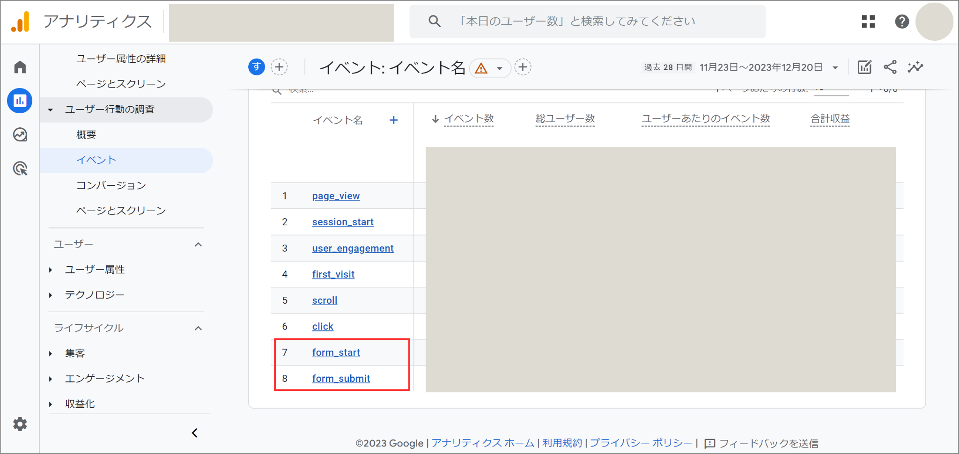Expand the 集客 tree item
This screenshot has height=454, width=959.
coord(51,353)
